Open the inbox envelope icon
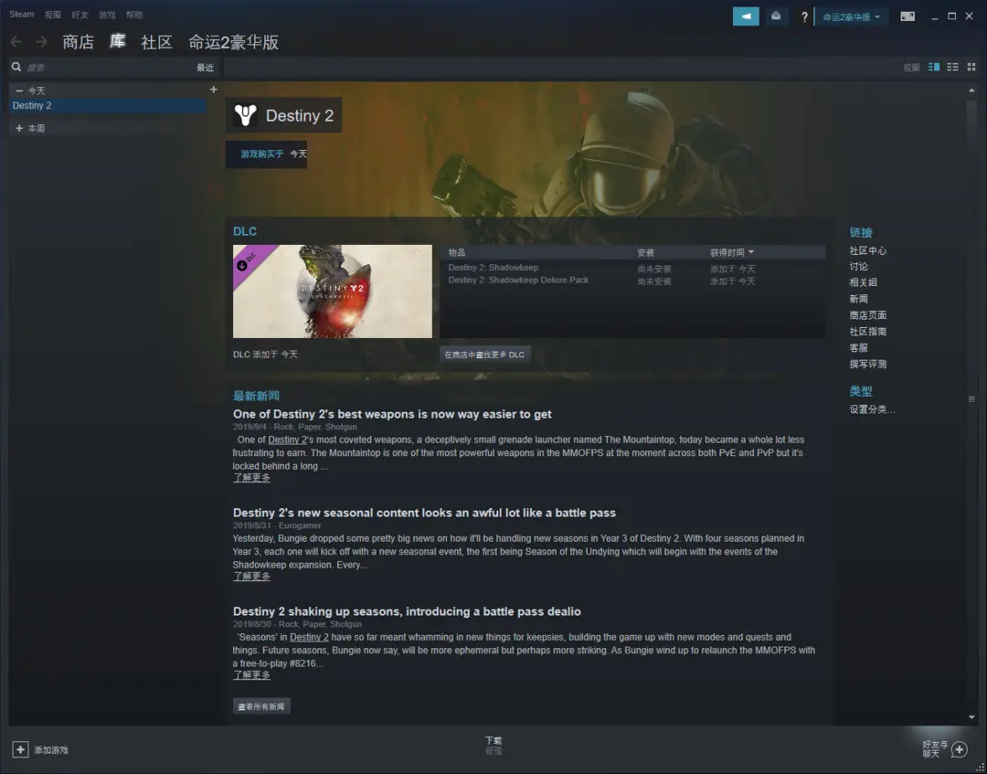 [776, 16]
